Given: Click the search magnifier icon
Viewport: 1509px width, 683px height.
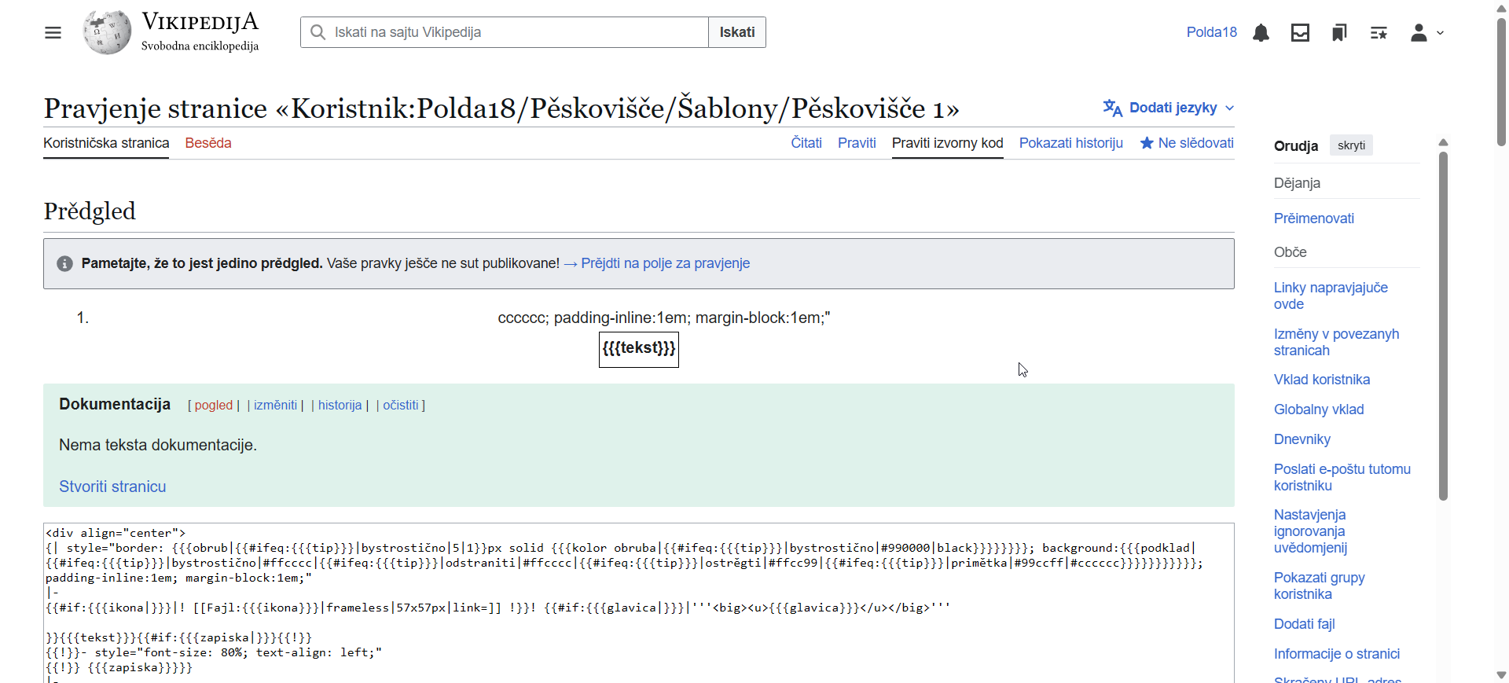Looking at the screenshot, I should coord(318,32).
